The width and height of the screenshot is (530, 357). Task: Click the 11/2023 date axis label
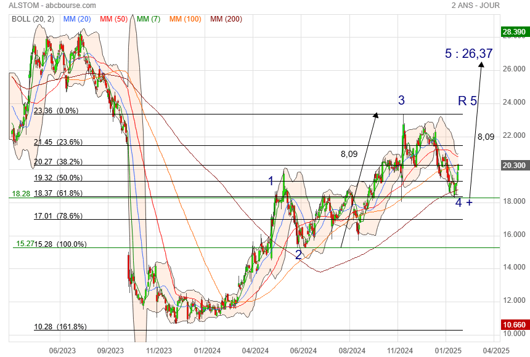point(159,351)
